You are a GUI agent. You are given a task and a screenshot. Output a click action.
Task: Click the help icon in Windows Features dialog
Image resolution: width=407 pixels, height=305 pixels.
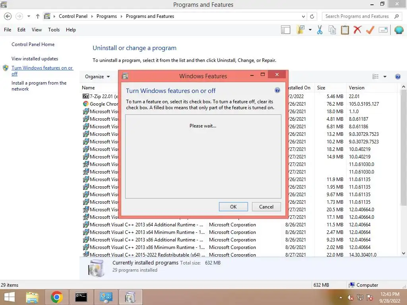(x=277, y=90)
